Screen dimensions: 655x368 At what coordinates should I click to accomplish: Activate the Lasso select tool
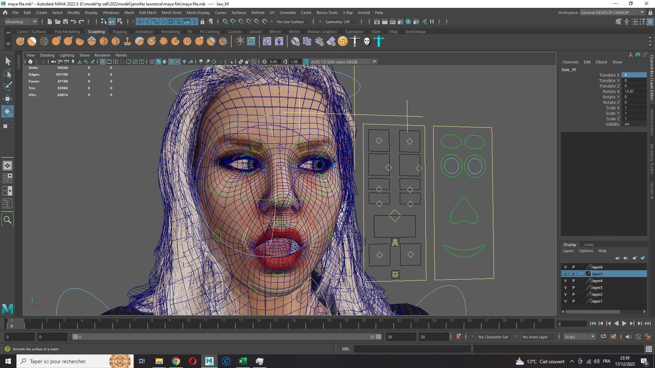[8, 74]
